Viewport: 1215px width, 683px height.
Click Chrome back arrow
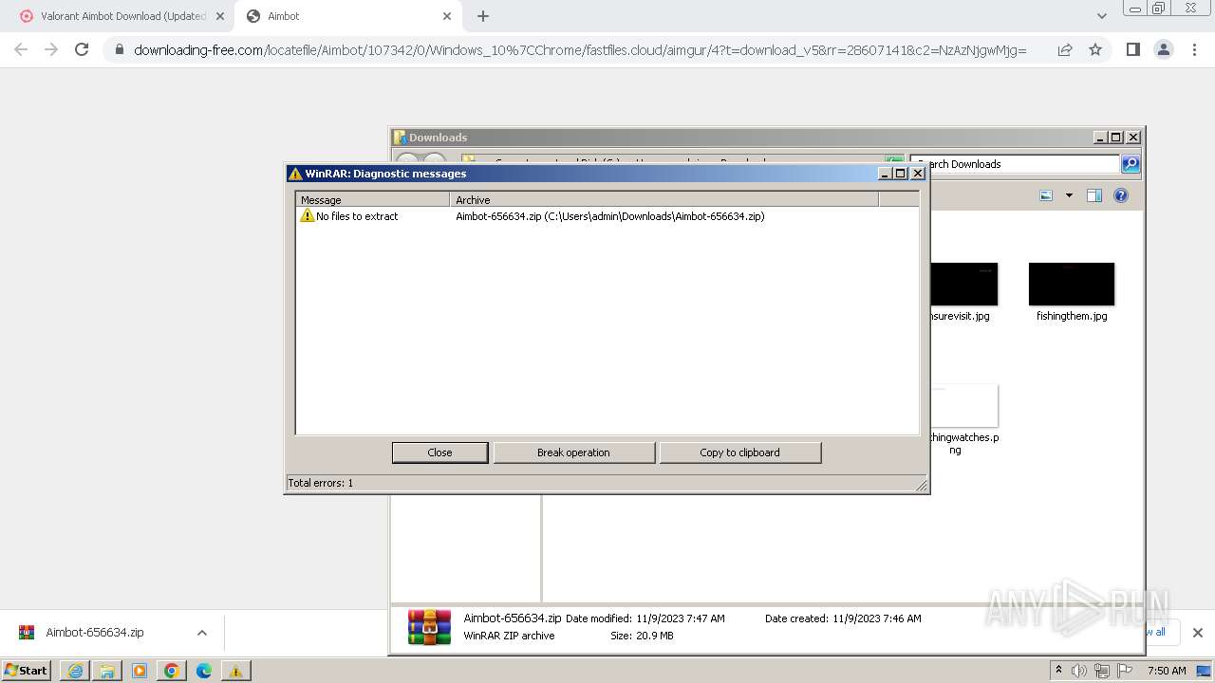[x=21, y=49]
